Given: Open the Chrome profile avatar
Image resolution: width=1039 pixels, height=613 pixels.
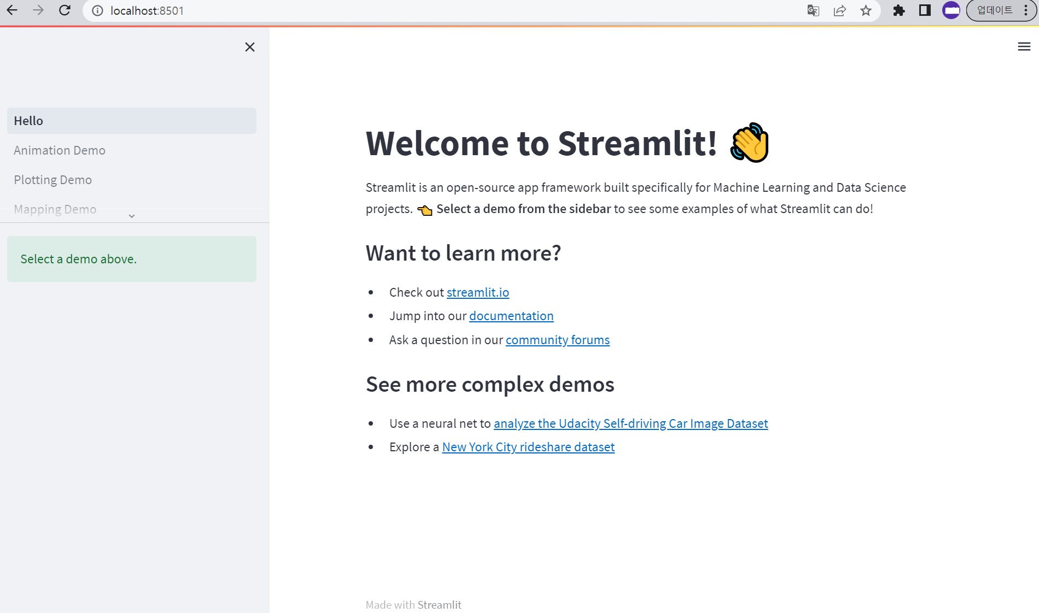Looking at the screenshot, I should pos(951,10).
